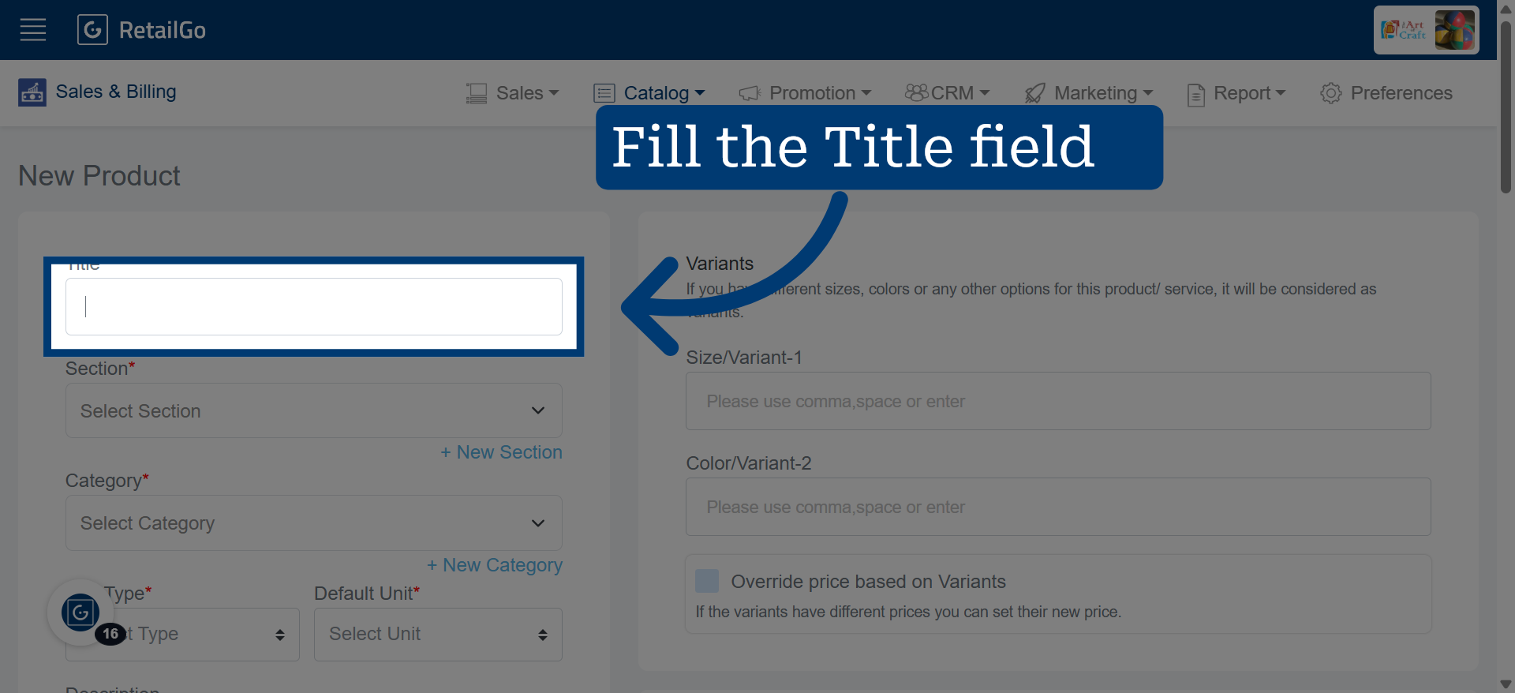Open the Default Unit selector

438,634
